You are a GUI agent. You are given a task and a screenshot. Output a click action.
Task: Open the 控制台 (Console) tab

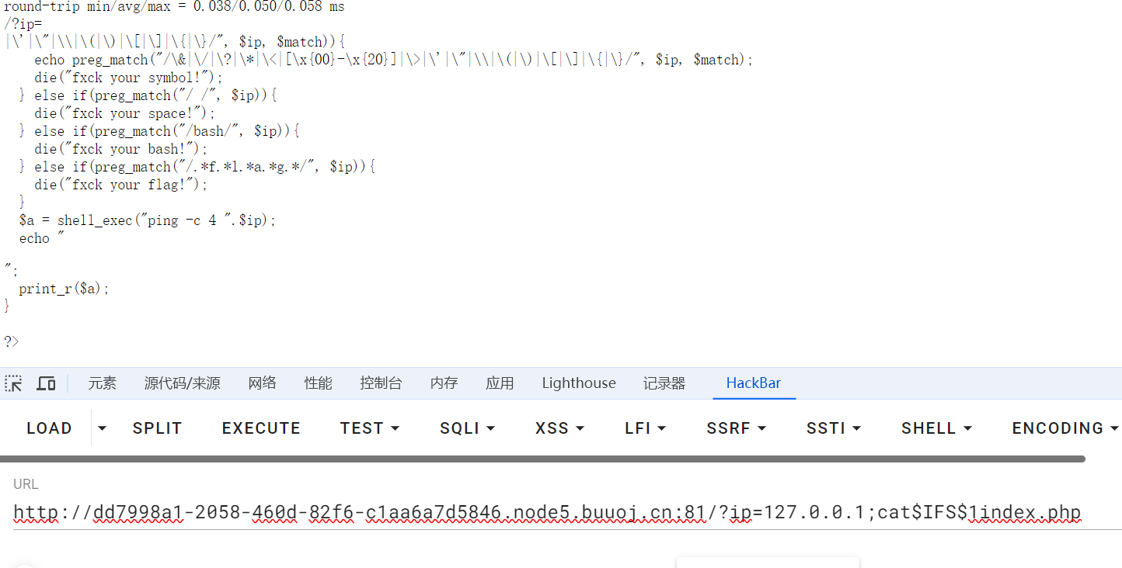pyautogui.click(x=381, y=383)
